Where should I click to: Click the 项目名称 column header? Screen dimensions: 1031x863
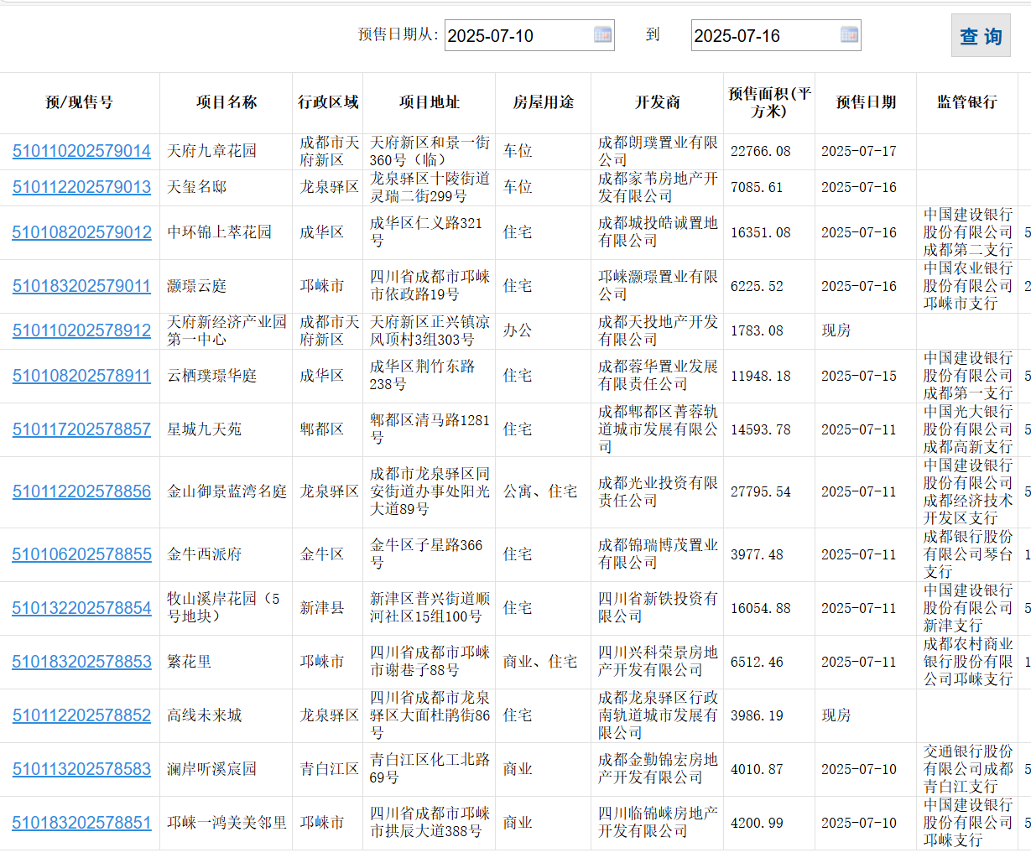coord(227,102)
